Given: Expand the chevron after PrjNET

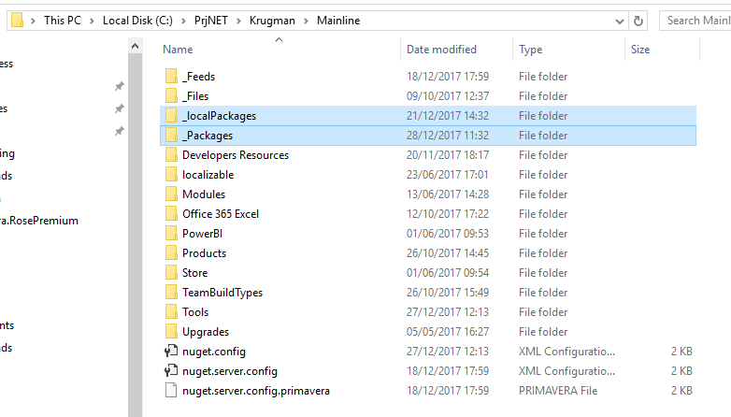Looking at the screenshot, I should [x=238, y=21].
